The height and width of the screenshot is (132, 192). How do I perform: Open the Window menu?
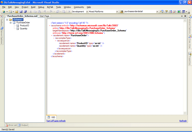(67, 7)
